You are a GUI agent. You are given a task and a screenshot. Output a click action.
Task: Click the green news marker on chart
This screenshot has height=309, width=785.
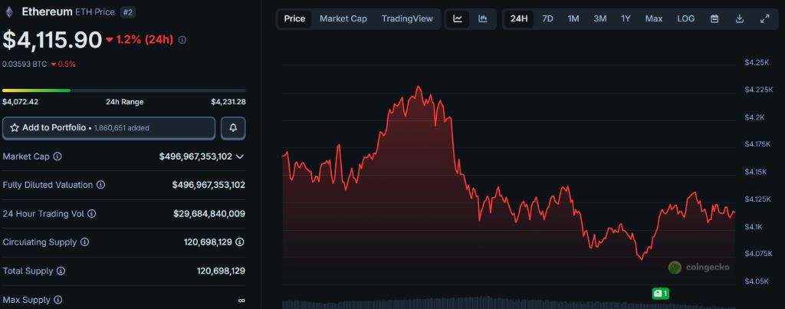(660, 293)
